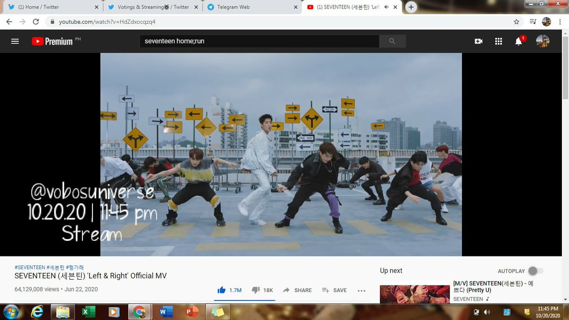Open Word from the taskbar
The height and width of the screenshot is (320, 569).
[165, 312]
